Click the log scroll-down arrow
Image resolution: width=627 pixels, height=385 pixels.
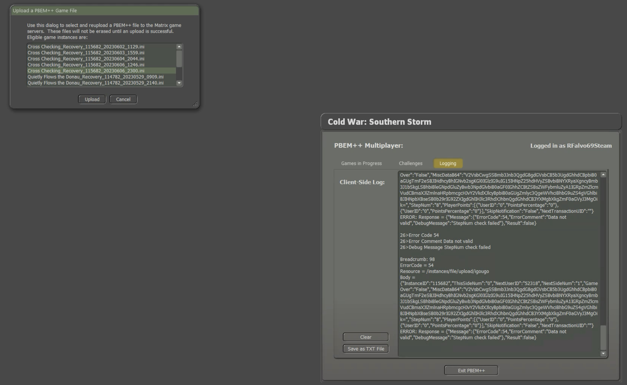(603, 354)
